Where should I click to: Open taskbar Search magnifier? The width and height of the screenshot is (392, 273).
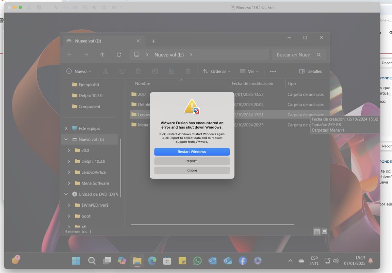(x=92, y=261)
